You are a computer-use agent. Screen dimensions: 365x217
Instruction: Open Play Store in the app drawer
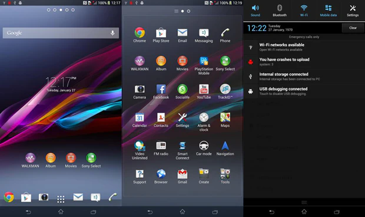click(x=161, y=35)
